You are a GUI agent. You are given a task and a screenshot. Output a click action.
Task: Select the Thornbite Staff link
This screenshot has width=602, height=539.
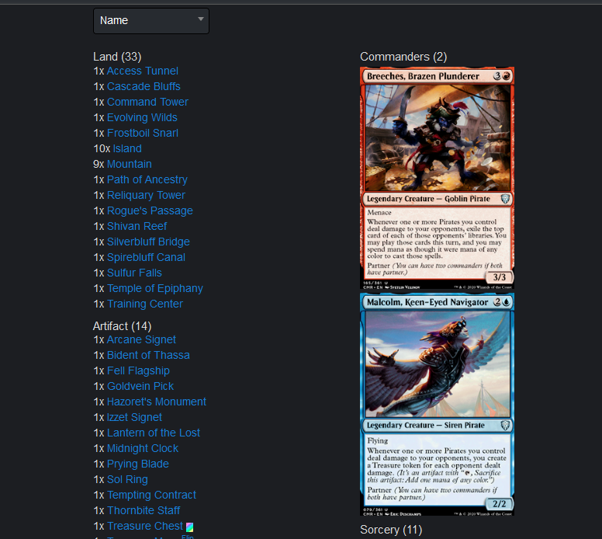coord(144,510)
